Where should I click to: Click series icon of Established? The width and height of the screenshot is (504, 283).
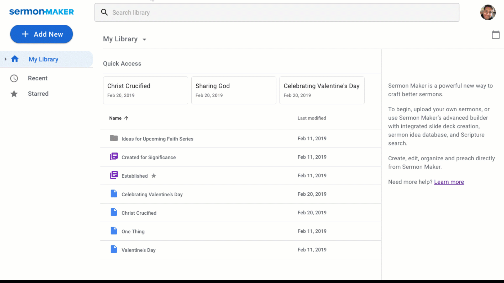pos(114,175)
